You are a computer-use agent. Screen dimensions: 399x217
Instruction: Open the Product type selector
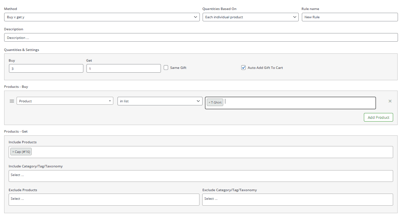(x=65, y=101)
